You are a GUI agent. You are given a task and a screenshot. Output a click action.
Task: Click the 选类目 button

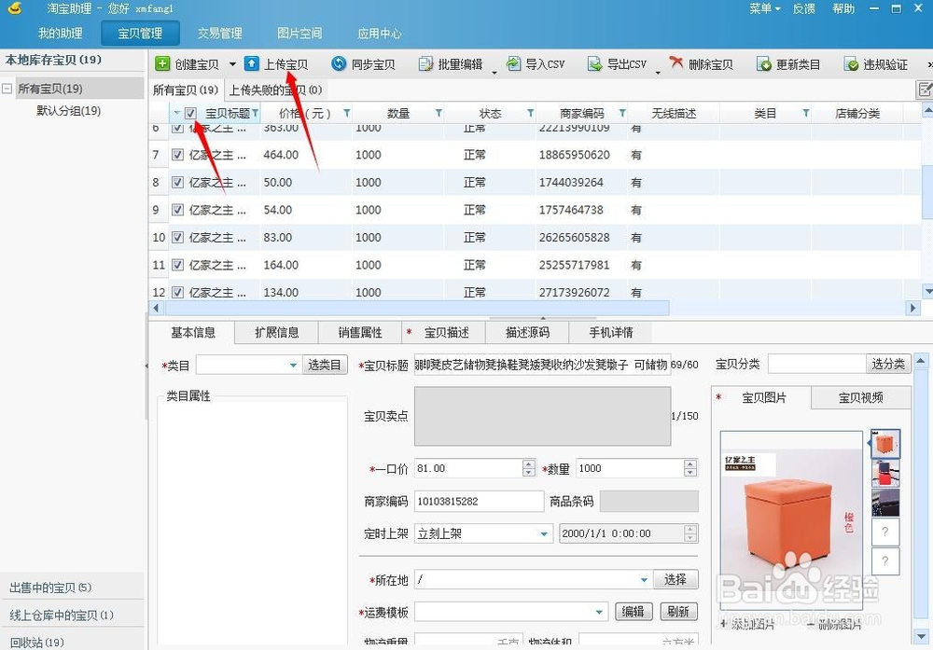(324, 364)
